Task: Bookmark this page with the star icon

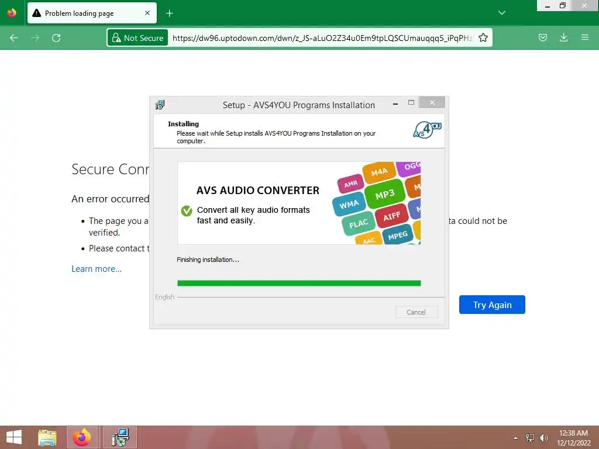Action: pos(483,38)
